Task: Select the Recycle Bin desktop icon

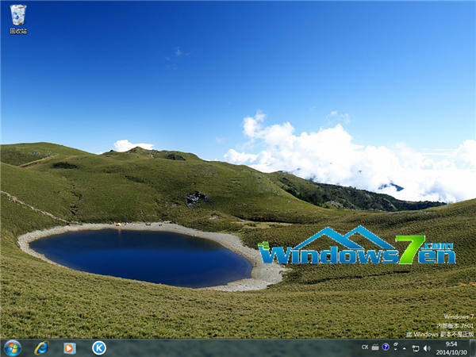Action: [x=17, y=14]
